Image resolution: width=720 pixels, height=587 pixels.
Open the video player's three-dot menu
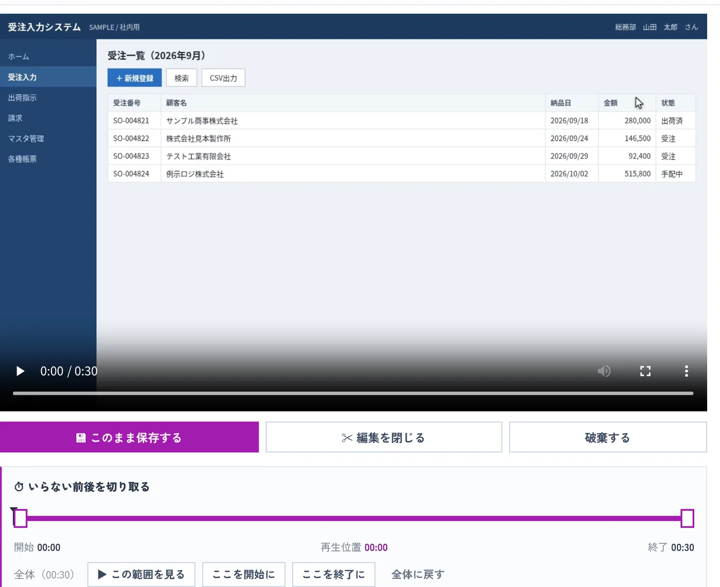click(x=687, y=371)
